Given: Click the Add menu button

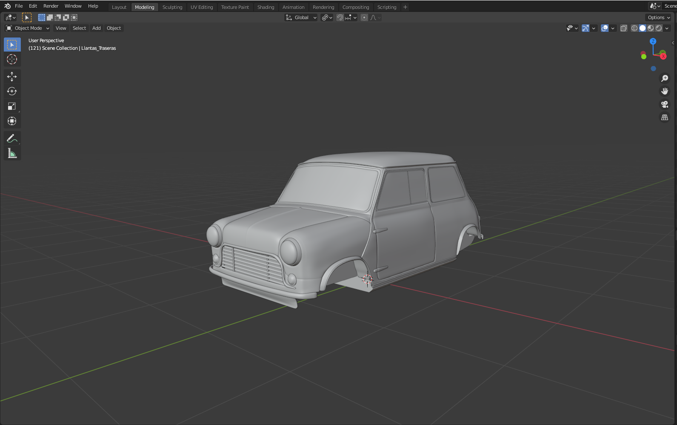Looking at the screenshot, I should [97, 28].
